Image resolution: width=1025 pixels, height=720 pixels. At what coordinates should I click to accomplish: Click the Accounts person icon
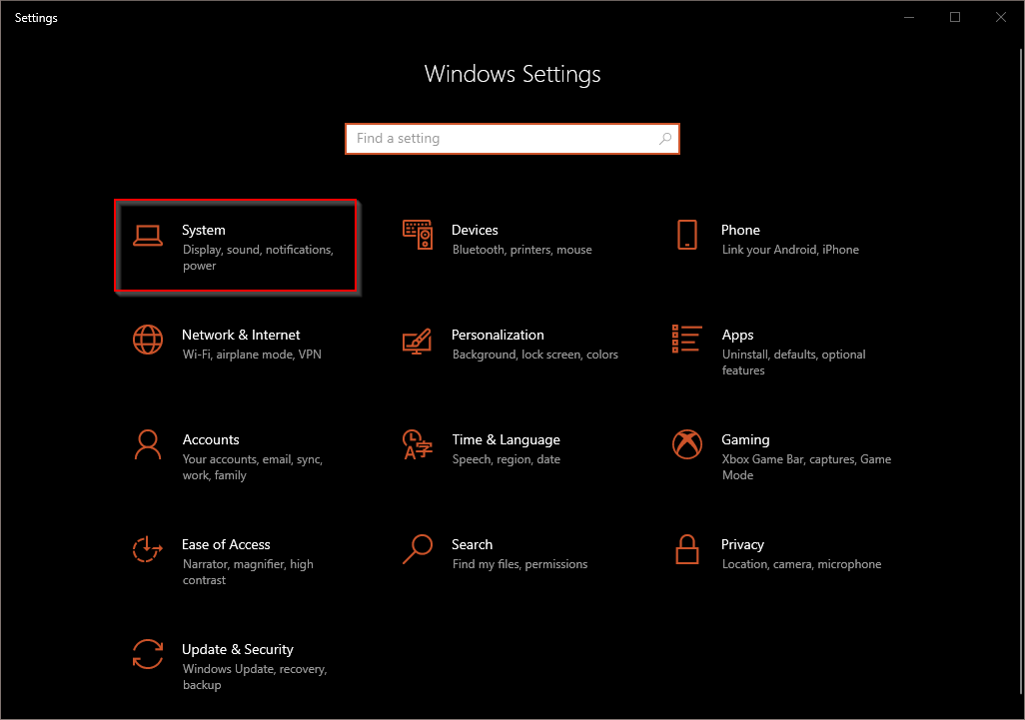tap(148, 444)
